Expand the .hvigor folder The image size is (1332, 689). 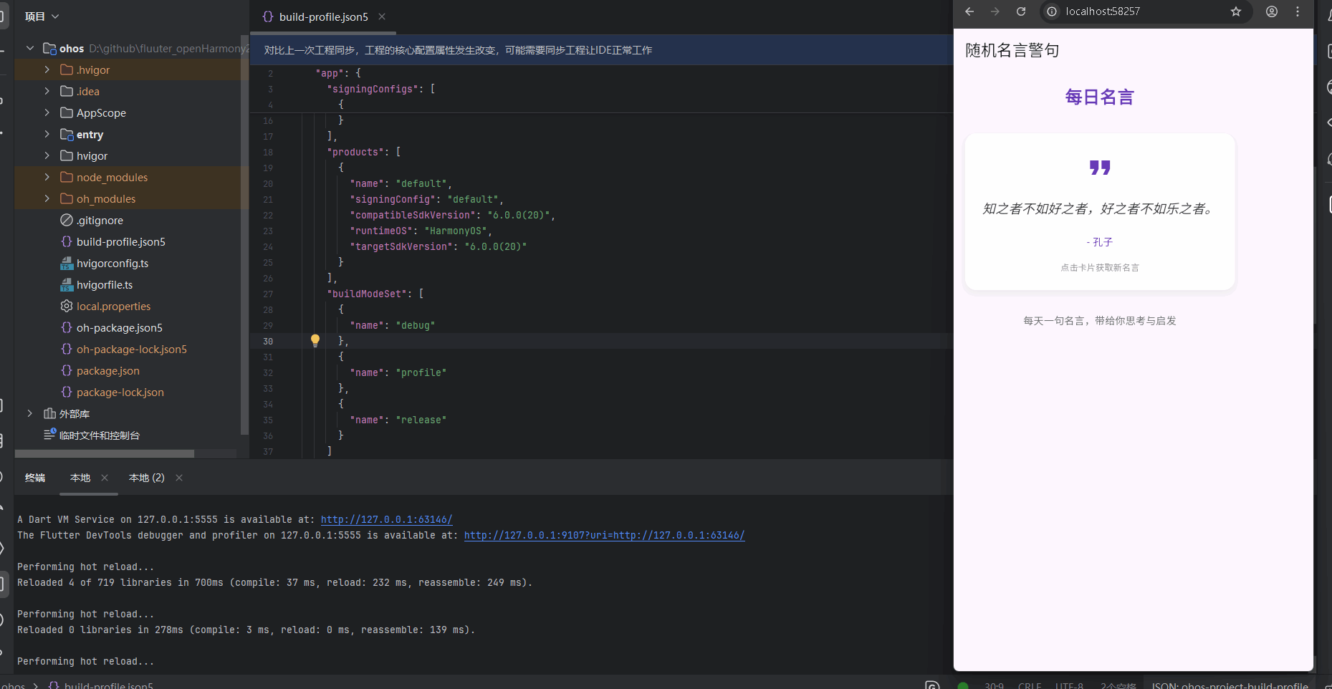tap(47, 69)
